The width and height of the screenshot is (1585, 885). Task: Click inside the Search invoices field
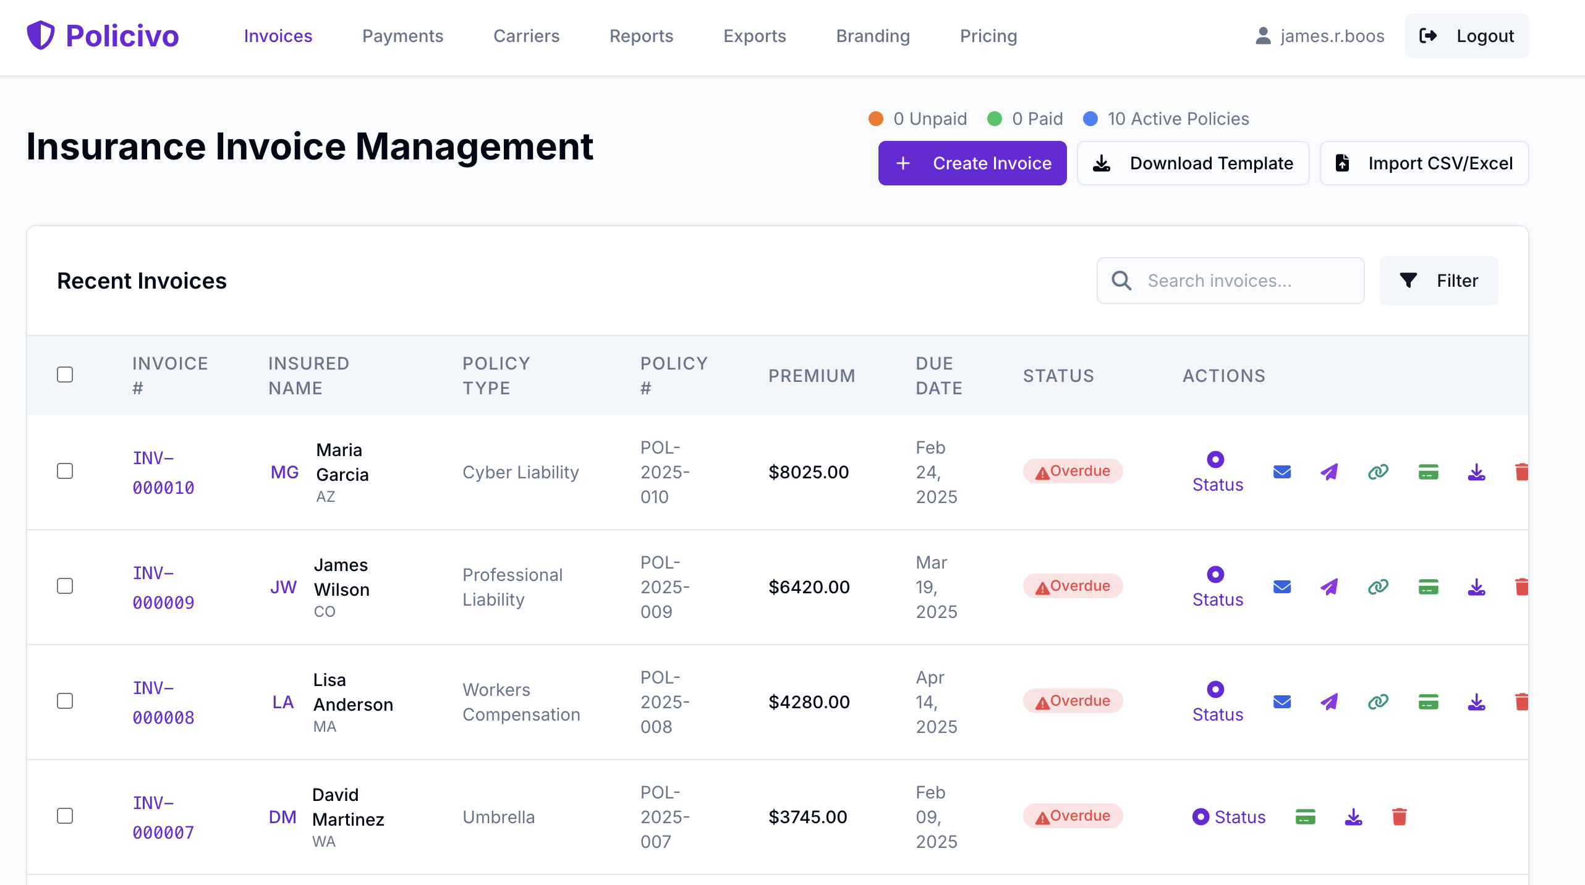pyautogui.click(x=1230, y=280)
